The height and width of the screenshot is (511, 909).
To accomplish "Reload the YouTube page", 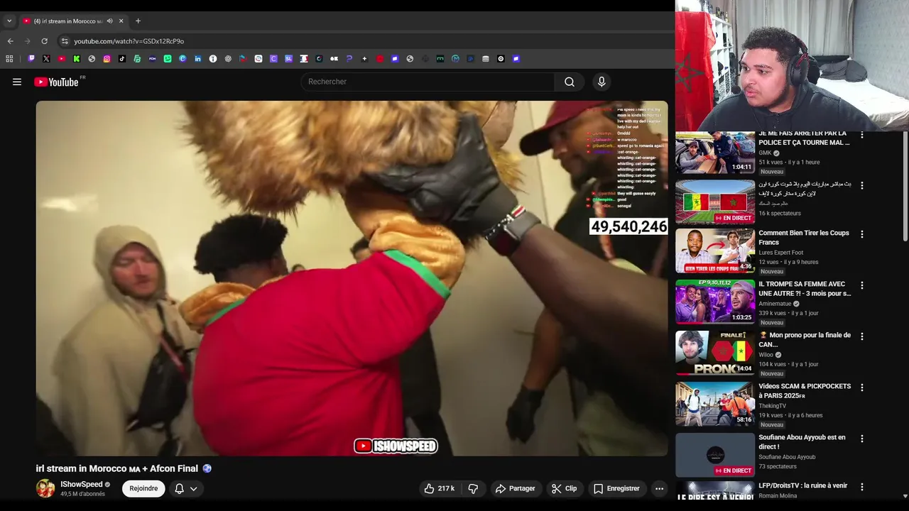I will click(44, 41).
